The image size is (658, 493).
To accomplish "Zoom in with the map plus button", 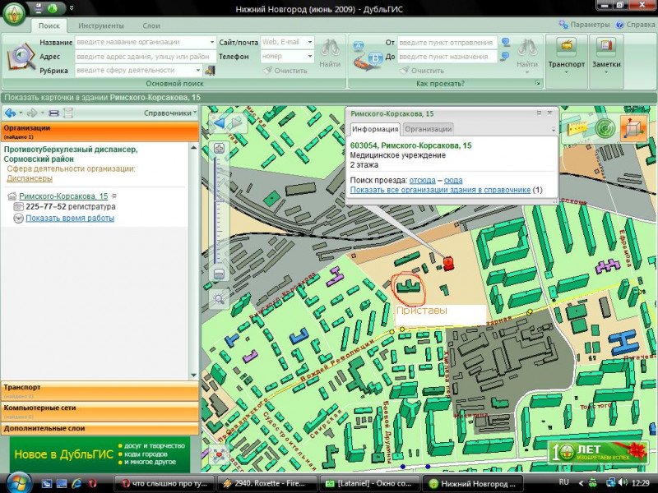I will pos(219,149).
